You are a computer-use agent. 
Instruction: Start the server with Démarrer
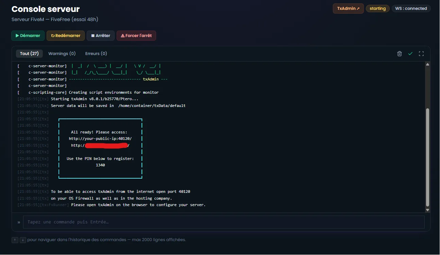[28, 36]
